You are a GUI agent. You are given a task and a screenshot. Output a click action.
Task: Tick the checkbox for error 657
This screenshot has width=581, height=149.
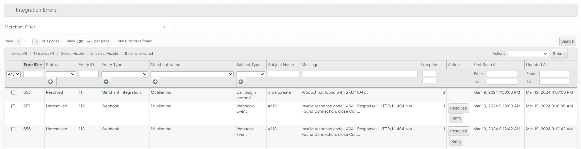[13, 106]
